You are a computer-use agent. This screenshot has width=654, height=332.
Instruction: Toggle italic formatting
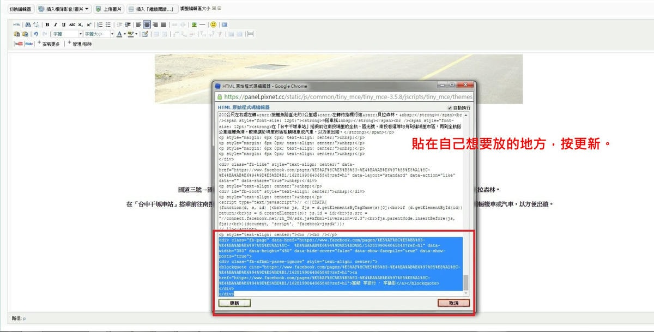tap(56, 25)
